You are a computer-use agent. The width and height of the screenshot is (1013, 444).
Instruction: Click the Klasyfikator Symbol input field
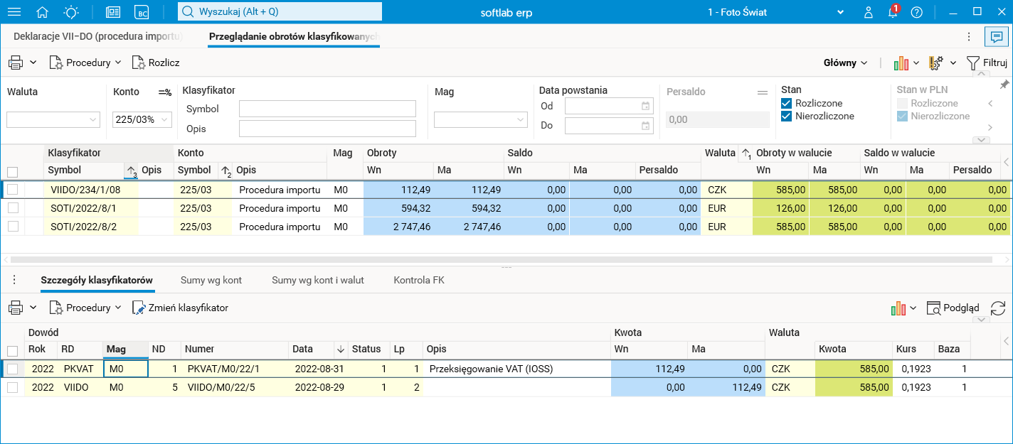[327, 109]
